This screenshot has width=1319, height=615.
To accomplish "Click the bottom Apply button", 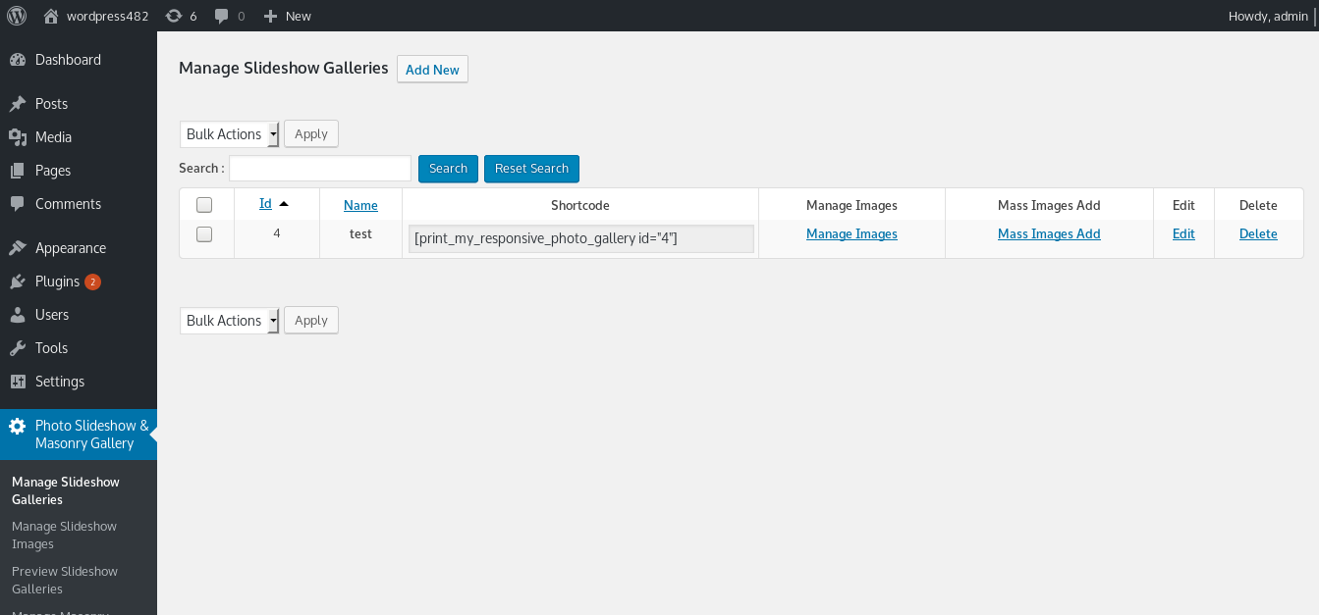I will 311,321.
